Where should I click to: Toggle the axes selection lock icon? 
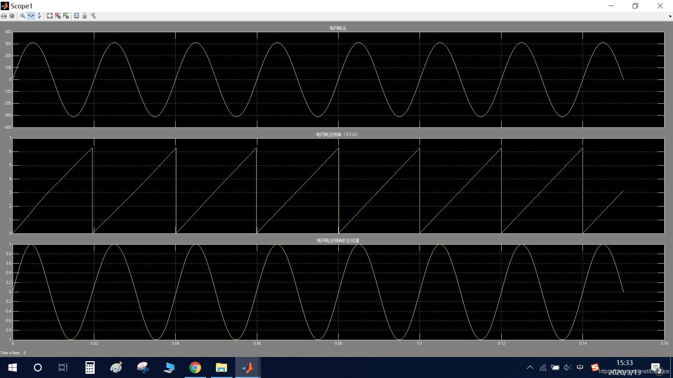[x=84, y=16]
